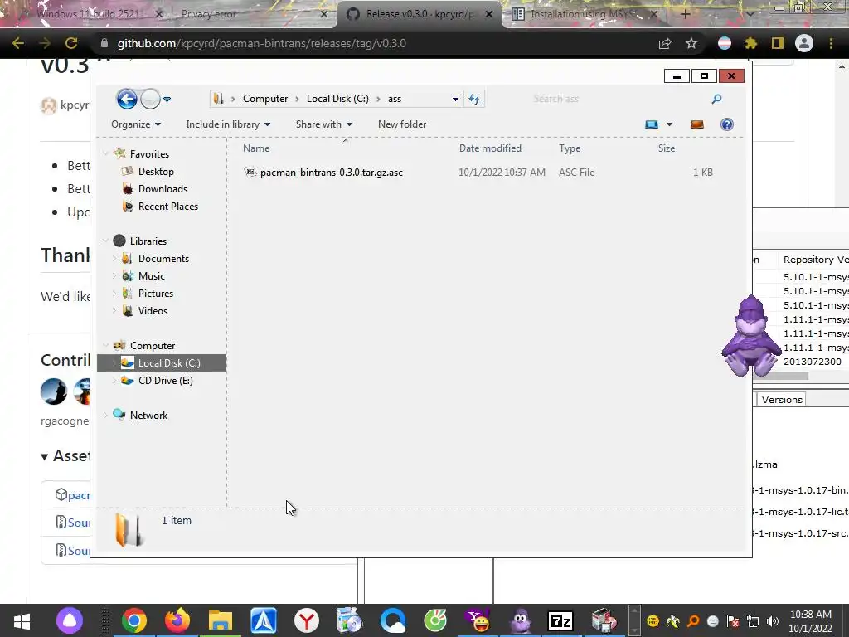
Task: Select the Favorites group header
Action: coord(149,154)
